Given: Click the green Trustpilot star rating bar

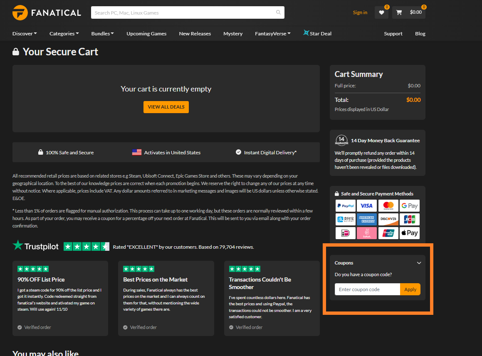Looking at the screenshot, I should [x=86, y=246].
